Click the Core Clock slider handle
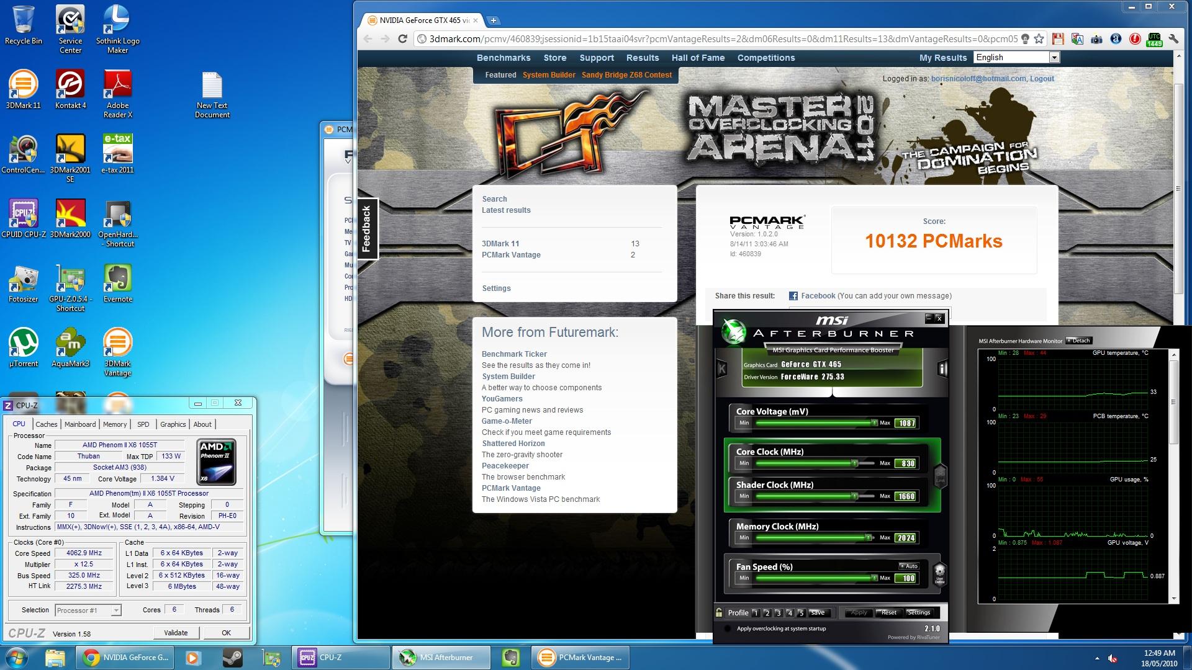Screen dimensions: 1192x670 click(x=854, y=463)
